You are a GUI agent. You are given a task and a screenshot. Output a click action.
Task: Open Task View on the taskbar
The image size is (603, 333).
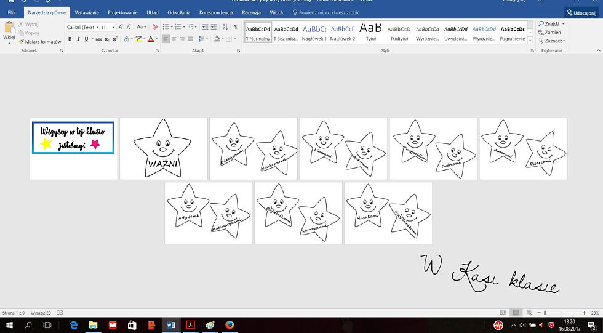[47, 326]
